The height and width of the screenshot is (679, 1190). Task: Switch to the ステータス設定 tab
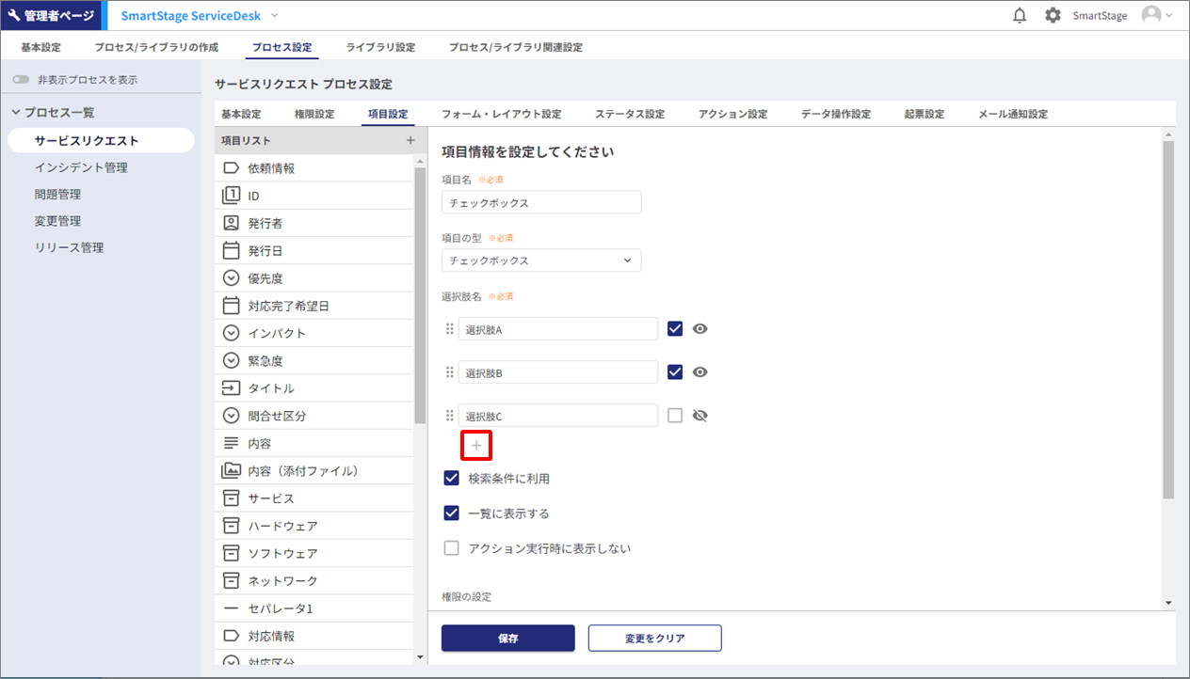coord(629,114)
